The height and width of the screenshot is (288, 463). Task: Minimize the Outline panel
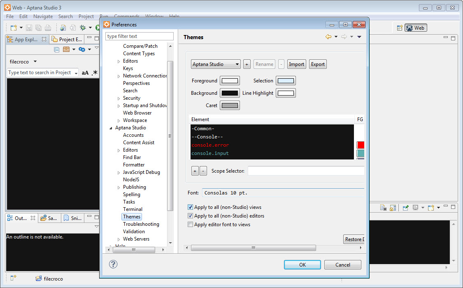(89, 217)
